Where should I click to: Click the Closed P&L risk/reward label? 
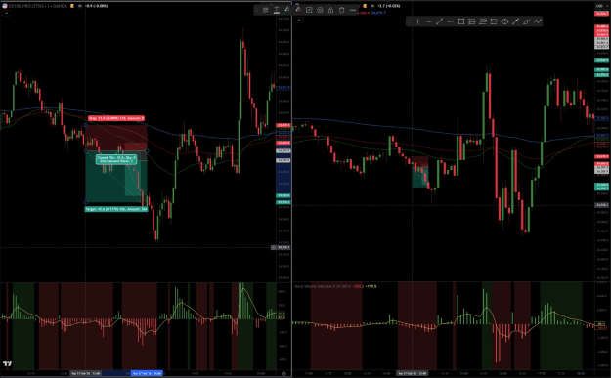pyautogui.click(x=116, y=159)
